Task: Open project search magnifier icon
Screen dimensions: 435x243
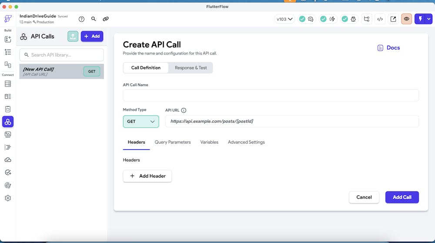Action: pyautogui.click(x=94, y=19)
